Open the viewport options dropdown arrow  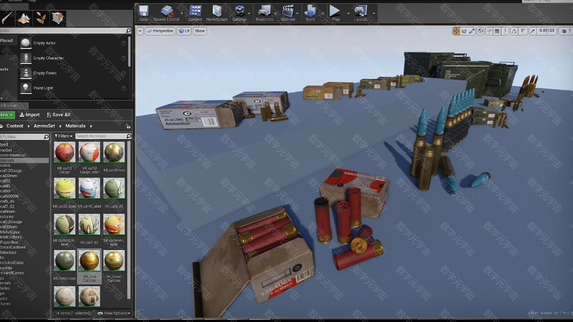point(140,31)
